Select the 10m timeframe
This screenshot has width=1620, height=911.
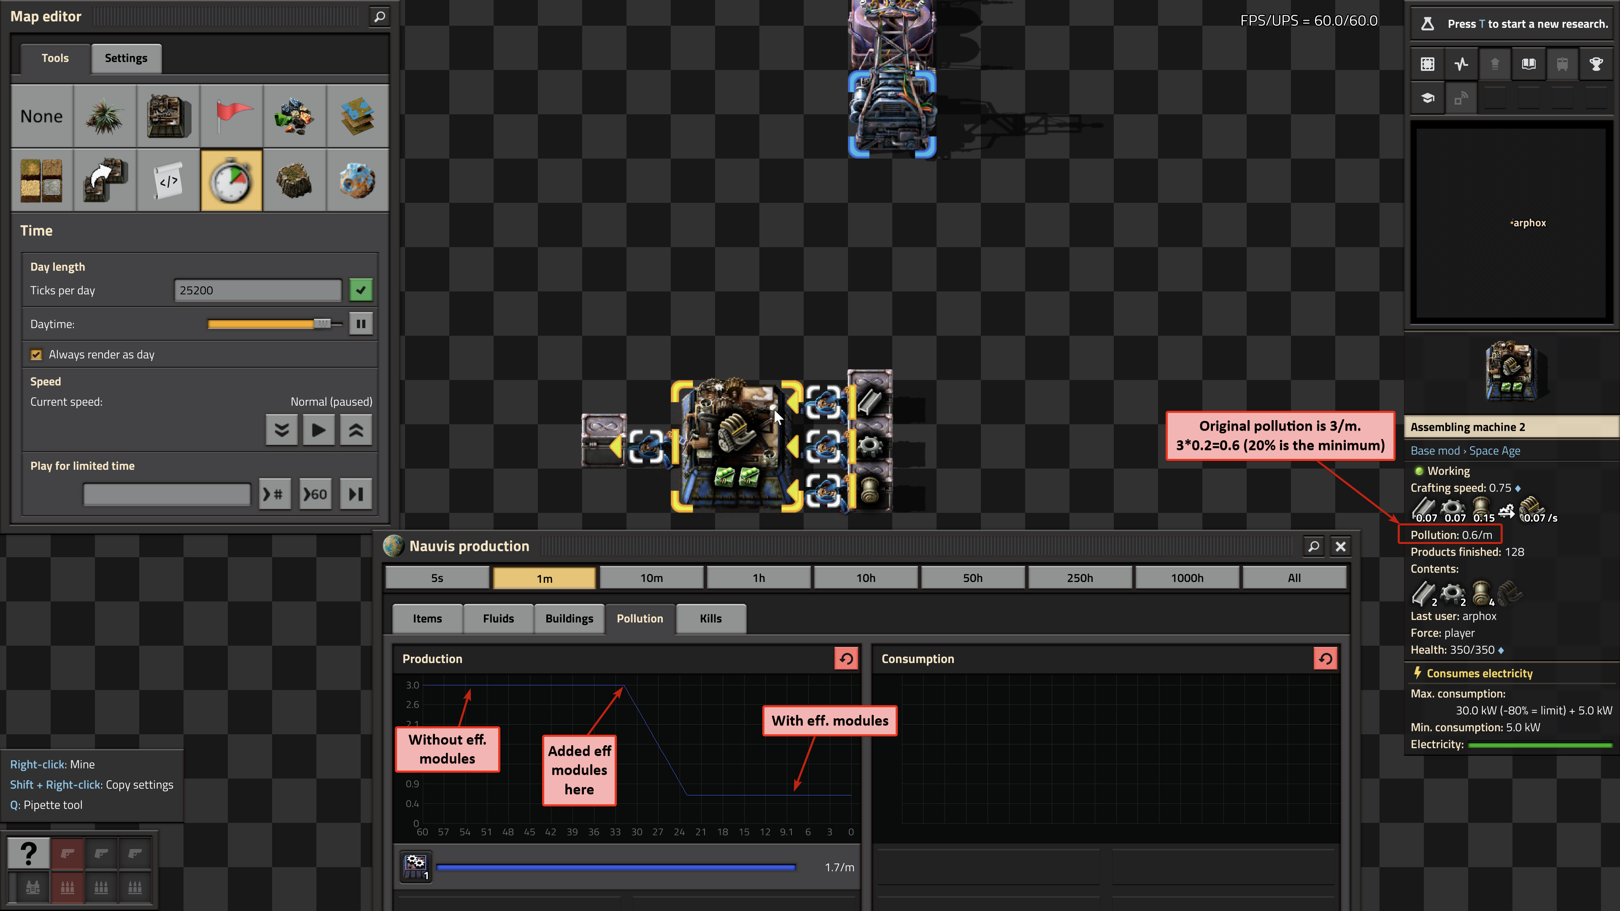point(651,578)
